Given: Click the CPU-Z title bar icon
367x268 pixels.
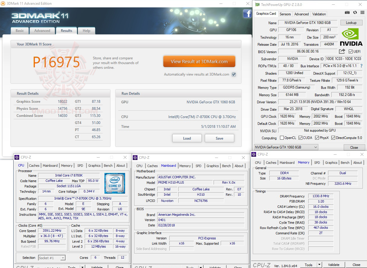Looking at the screenshot, I should [x=17, y=157].
